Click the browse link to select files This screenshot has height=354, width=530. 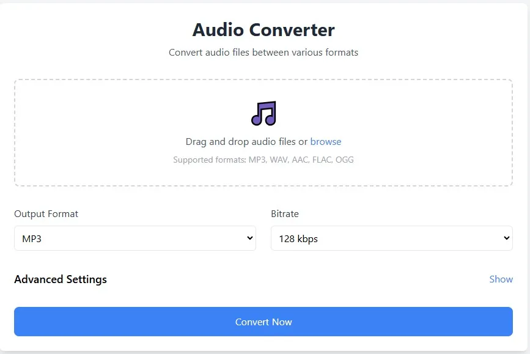(x=325, y=141)
